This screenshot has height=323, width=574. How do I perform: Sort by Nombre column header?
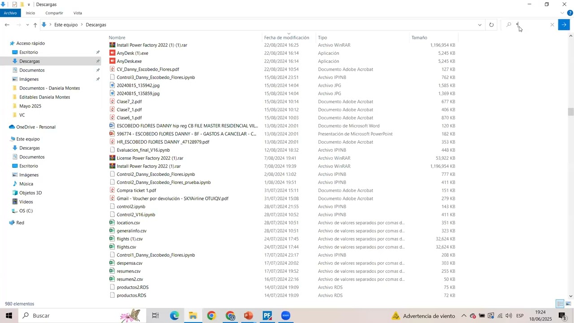tap(117, 38)
